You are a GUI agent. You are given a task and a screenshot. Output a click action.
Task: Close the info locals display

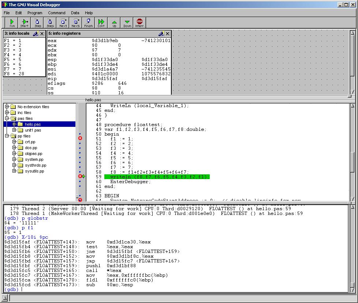pyautogui.click(x=42, y=34)
